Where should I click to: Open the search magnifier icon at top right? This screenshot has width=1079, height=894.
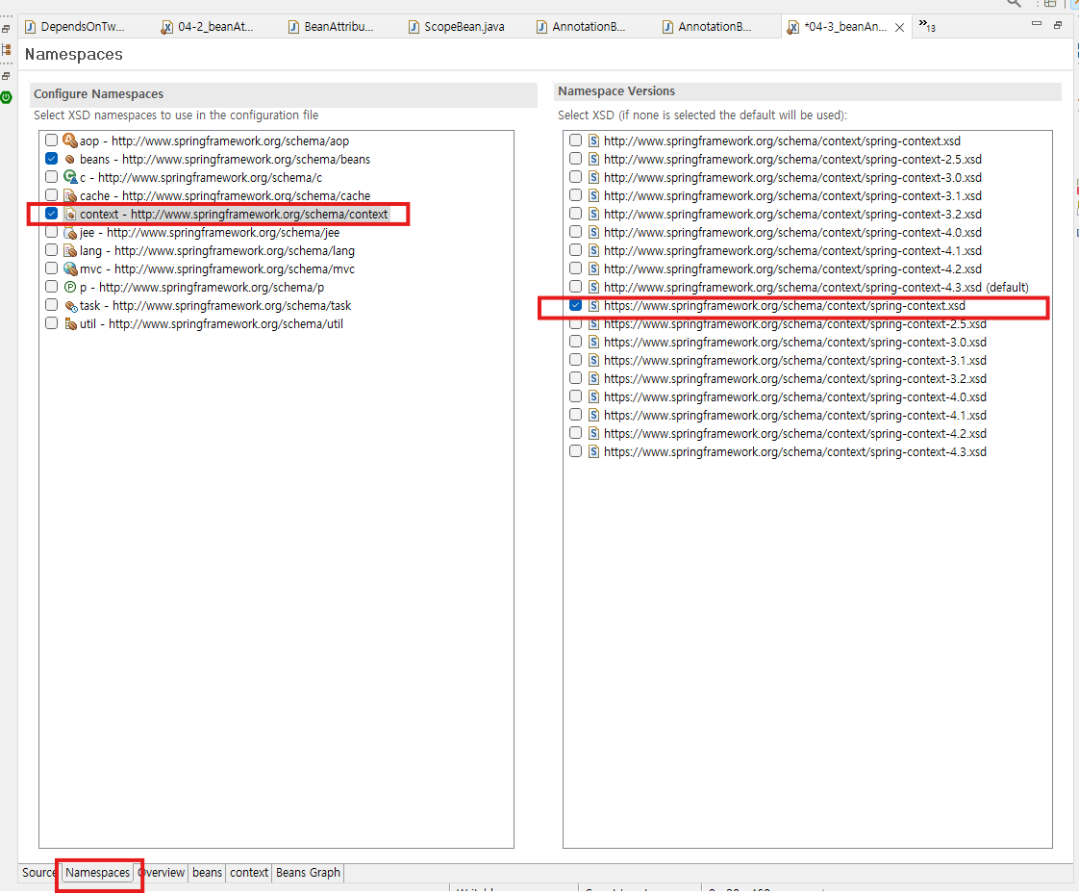point(1014,4)
